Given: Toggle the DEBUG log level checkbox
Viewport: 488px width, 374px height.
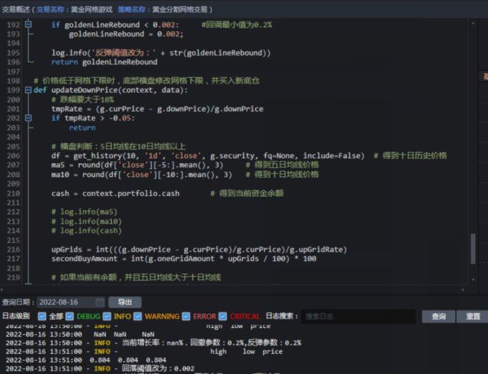Looking at the screenshot, I should click(x=70, y=317).
